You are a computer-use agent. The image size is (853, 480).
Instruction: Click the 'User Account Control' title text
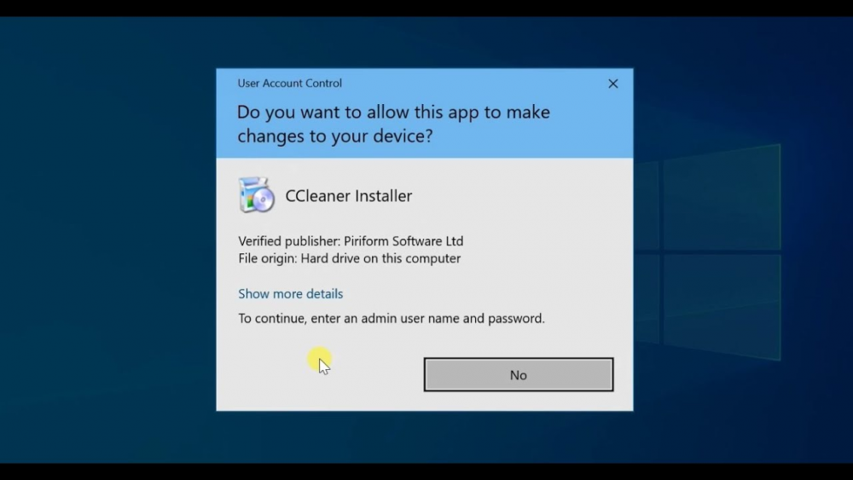[289, 84]
